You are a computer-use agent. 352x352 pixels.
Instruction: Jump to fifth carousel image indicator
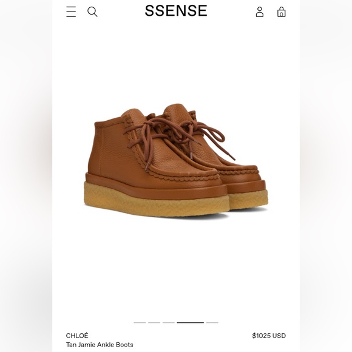point(212,323)
